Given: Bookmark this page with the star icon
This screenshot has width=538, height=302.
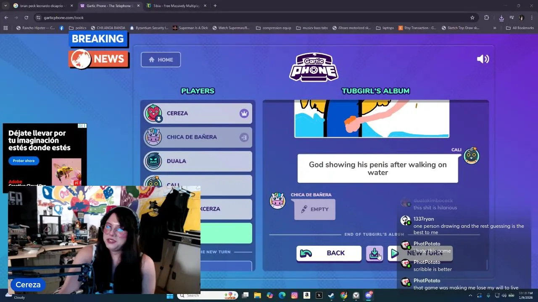Looking at the screenshot, I should click(472, 18).
